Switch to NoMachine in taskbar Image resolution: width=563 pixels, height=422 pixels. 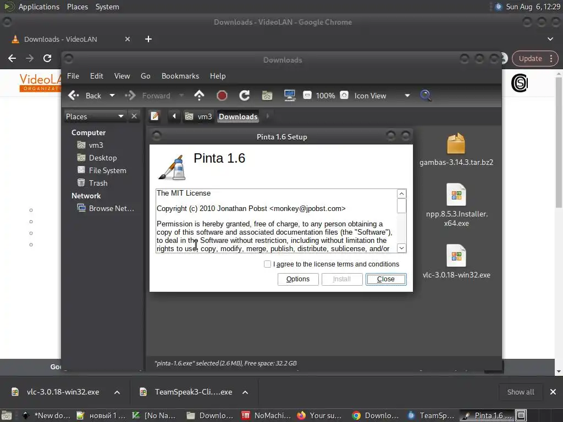tap(266, 415)
